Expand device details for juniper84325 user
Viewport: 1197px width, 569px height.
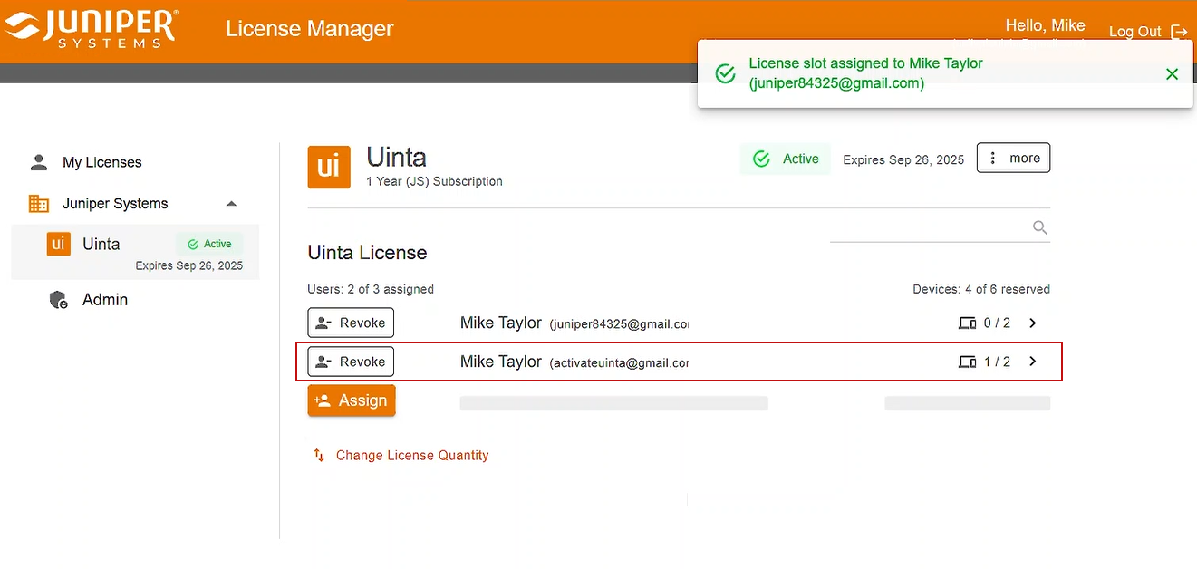click(x=1032, y=323)
